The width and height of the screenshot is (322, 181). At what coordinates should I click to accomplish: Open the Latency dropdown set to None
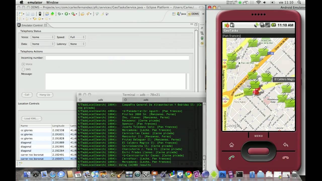pos(77,44)
